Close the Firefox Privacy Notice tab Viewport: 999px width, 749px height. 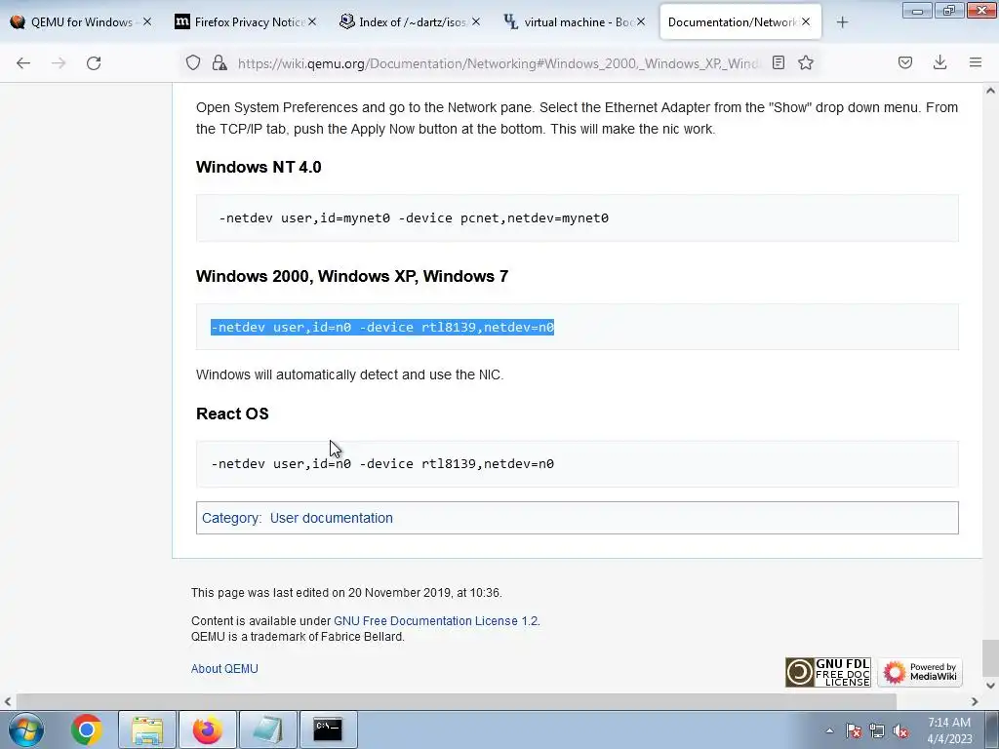click(312, 21)
